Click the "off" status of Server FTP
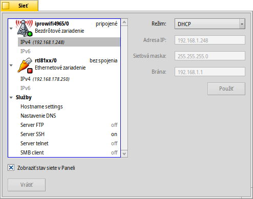Image resolution: width=253 pixels, height=199 pixels. click(x=114, y=125)
